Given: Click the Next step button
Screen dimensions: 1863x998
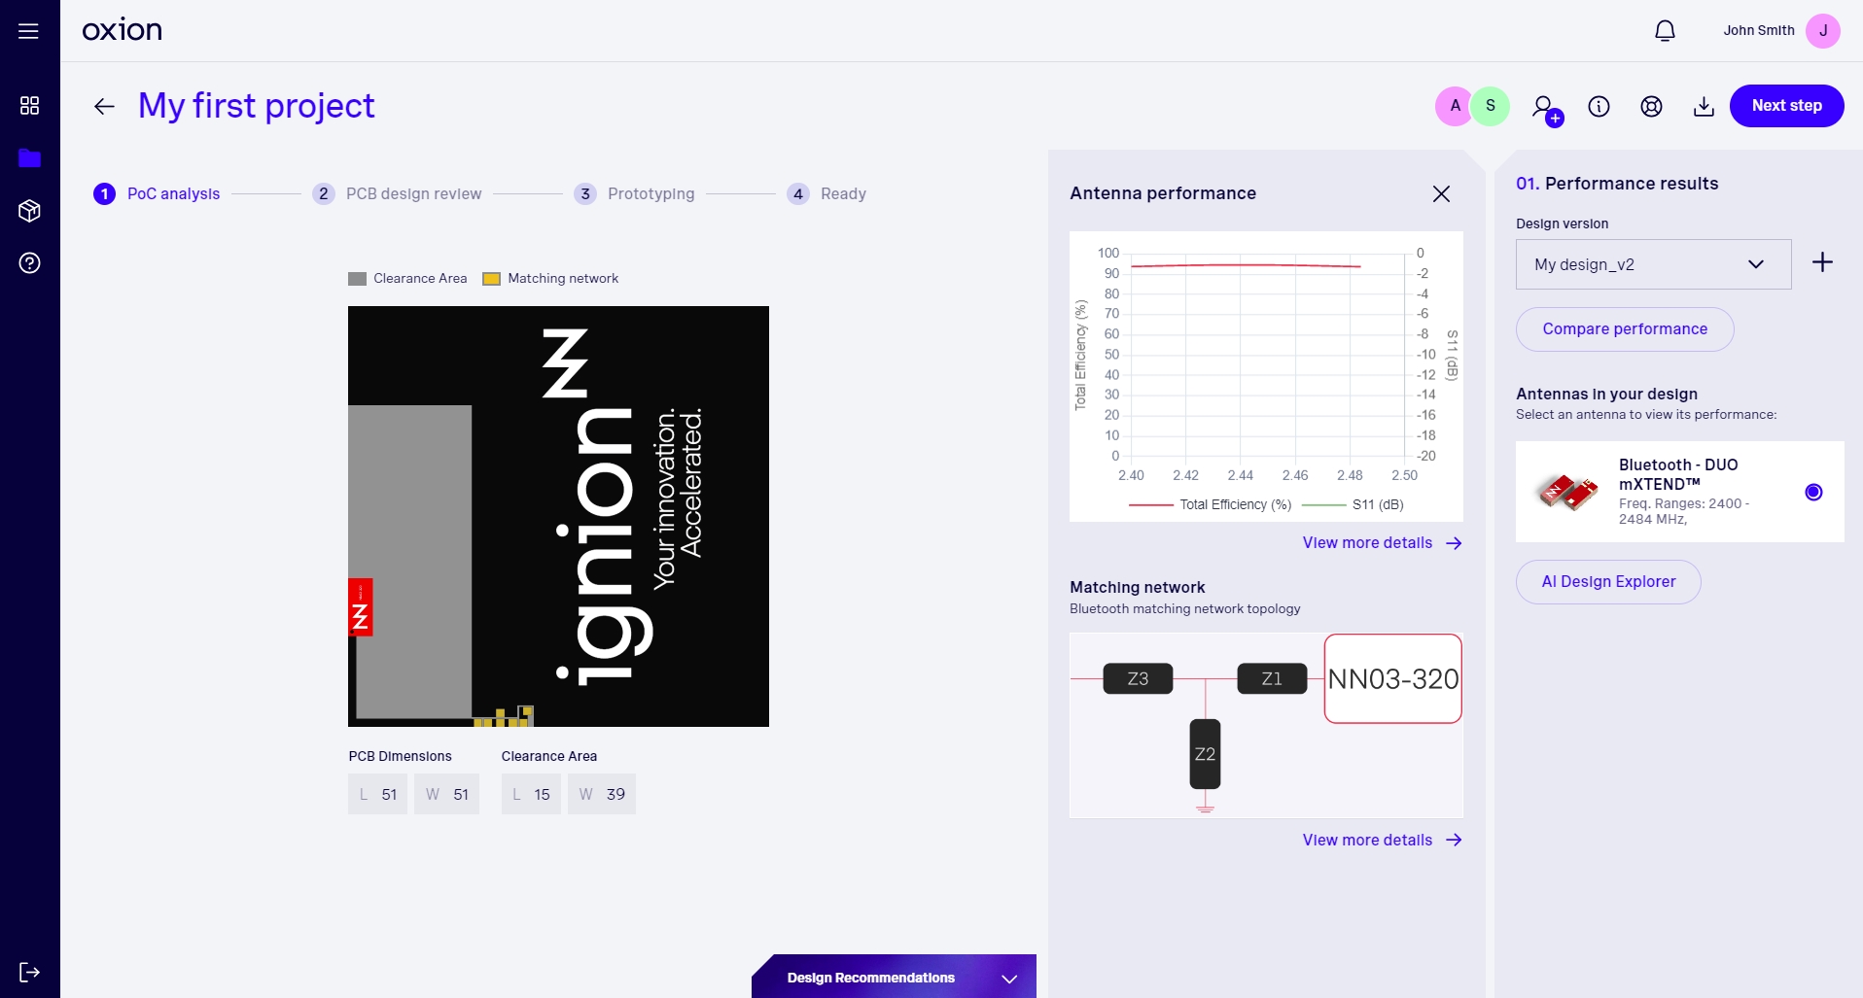Looking at the screenshot, I should (x=1786, y=106).
